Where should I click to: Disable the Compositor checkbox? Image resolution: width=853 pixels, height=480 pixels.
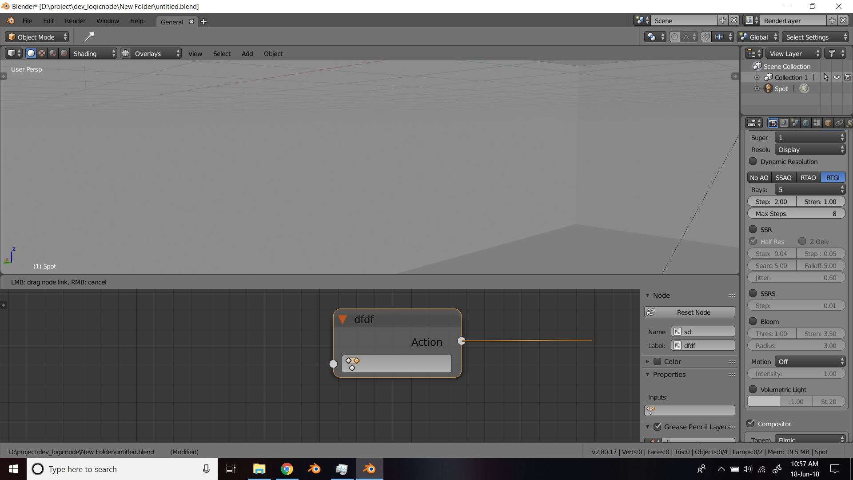(x=751, y=423)
